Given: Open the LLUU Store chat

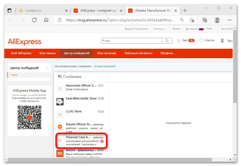Looking at the screenshot, I should tap(81, 114).
